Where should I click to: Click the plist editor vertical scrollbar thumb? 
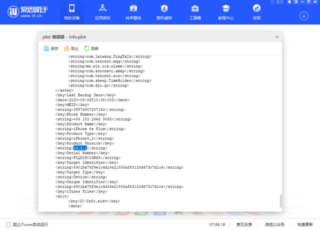[280, 201]
